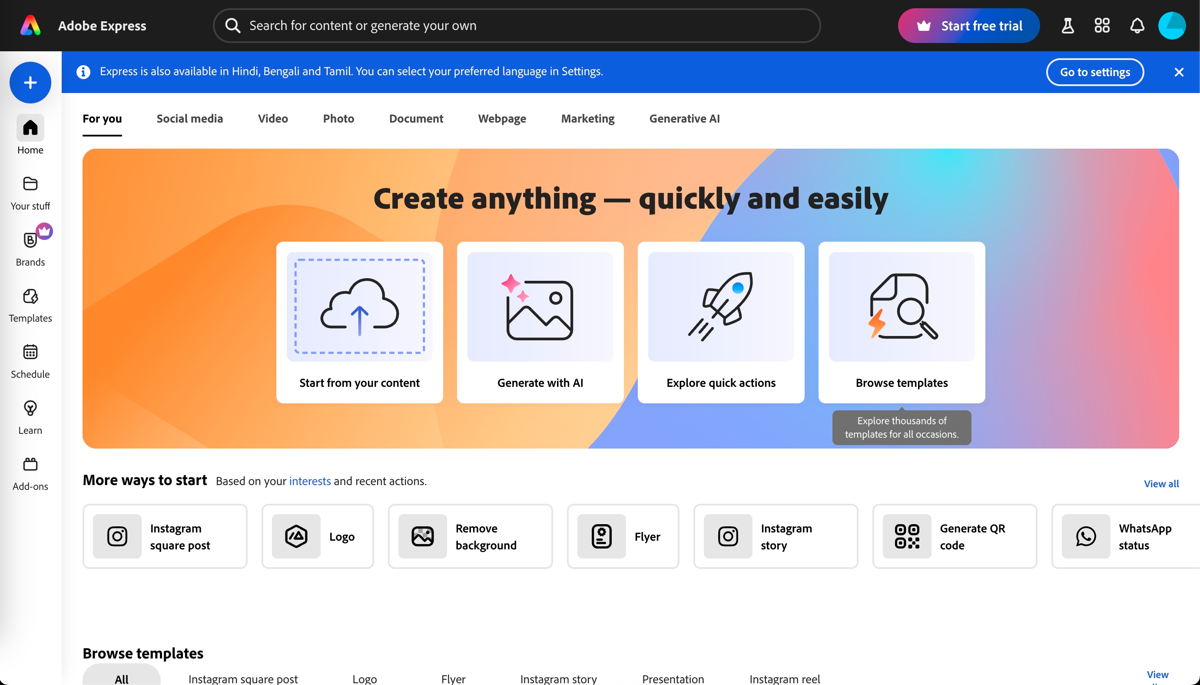Open notifications bell
The height and width of the screenshot is (685, 1200).
click(1137, 25)
